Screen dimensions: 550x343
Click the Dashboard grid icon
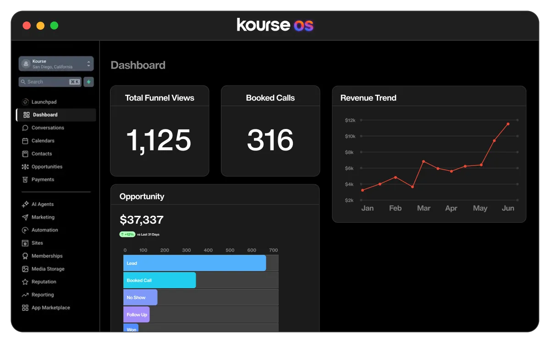(x=26, y=115)
